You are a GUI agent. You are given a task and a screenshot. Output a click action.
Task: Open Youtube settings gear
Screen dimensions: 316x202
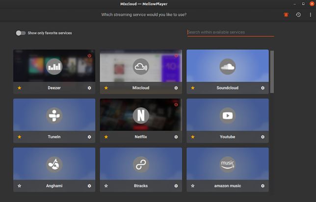(x=263, y=137)
